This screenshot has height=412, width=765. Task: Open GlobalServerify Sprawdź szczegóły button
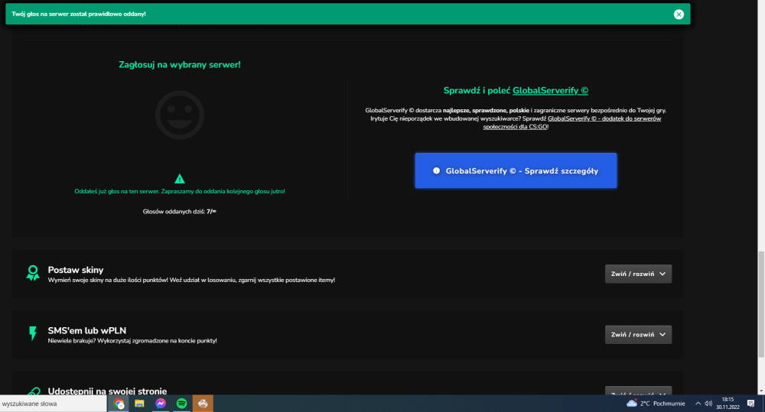point(516,170)
